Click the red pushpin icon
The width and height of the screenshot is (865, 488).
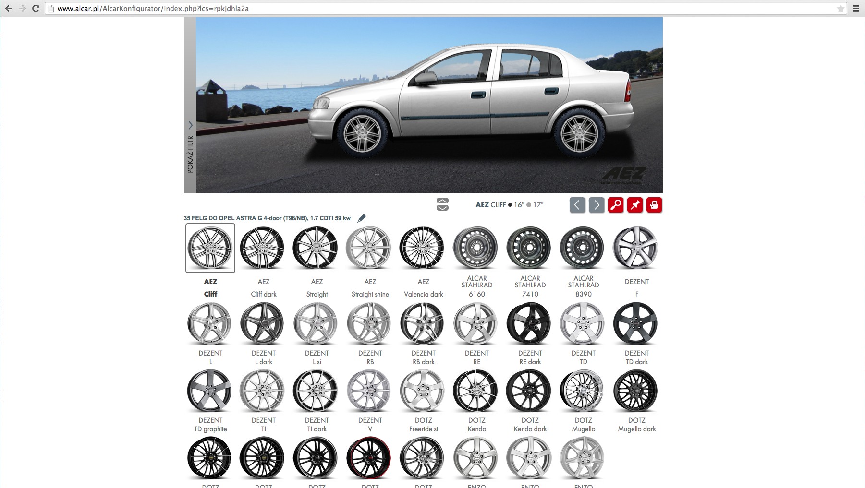point(634,205)
